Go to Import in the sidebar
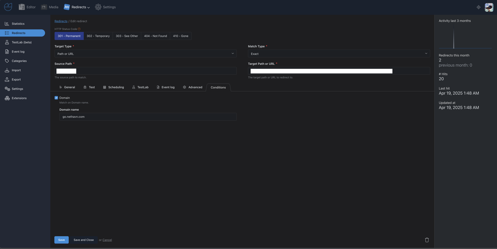 (x=16, y=70)
